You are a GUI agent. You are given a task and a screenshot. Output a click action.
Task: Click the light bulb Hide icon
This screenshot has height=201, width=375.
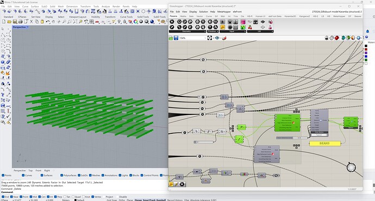pos(119,22)
